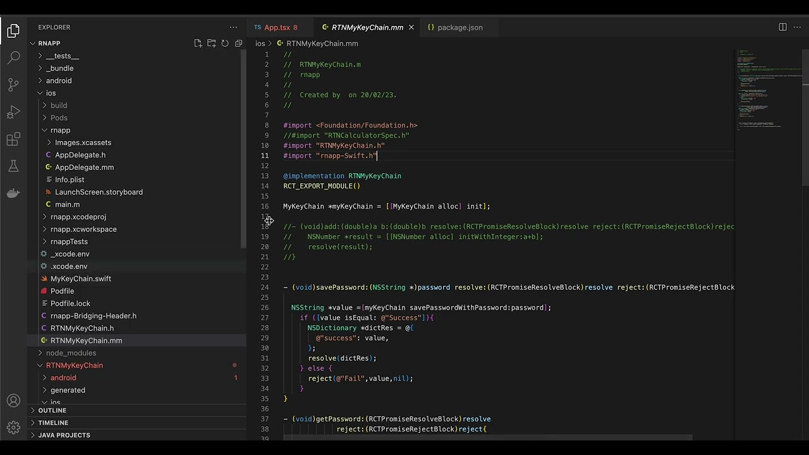Expand the _bundle folder

[59, 68]
